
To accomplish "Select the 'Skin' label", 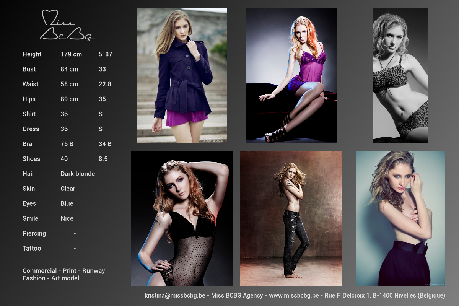I will pyautogui.click(x=29, y=189).
